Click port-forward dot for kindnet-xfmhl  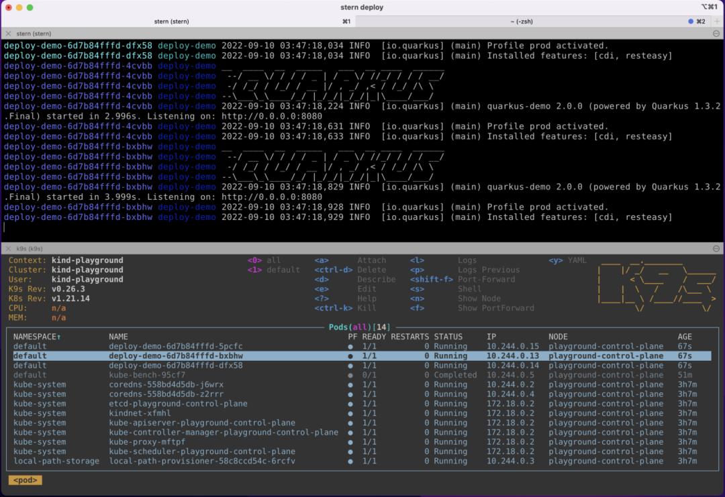(350, 413)
